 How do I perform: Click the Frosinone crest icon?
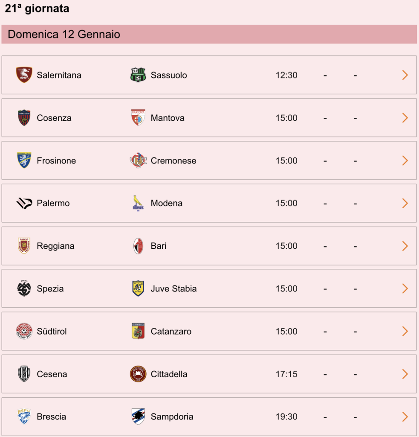point(24,160)
